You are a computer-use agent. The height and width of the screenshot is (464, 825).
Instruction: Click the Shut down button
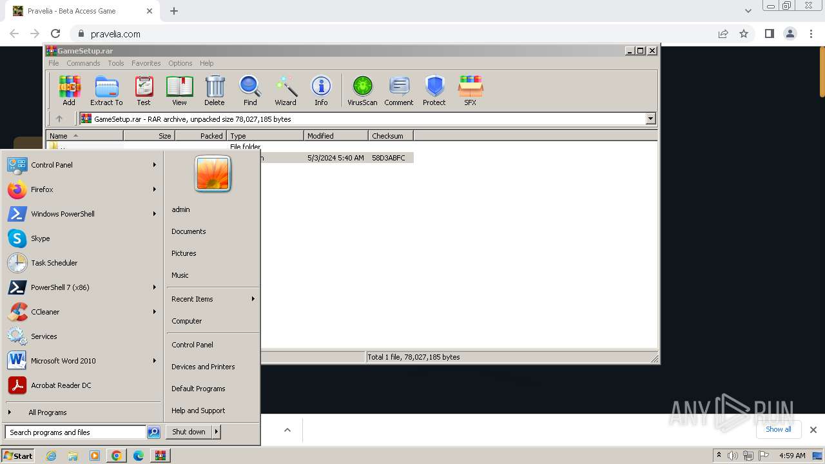click(189, 432)
